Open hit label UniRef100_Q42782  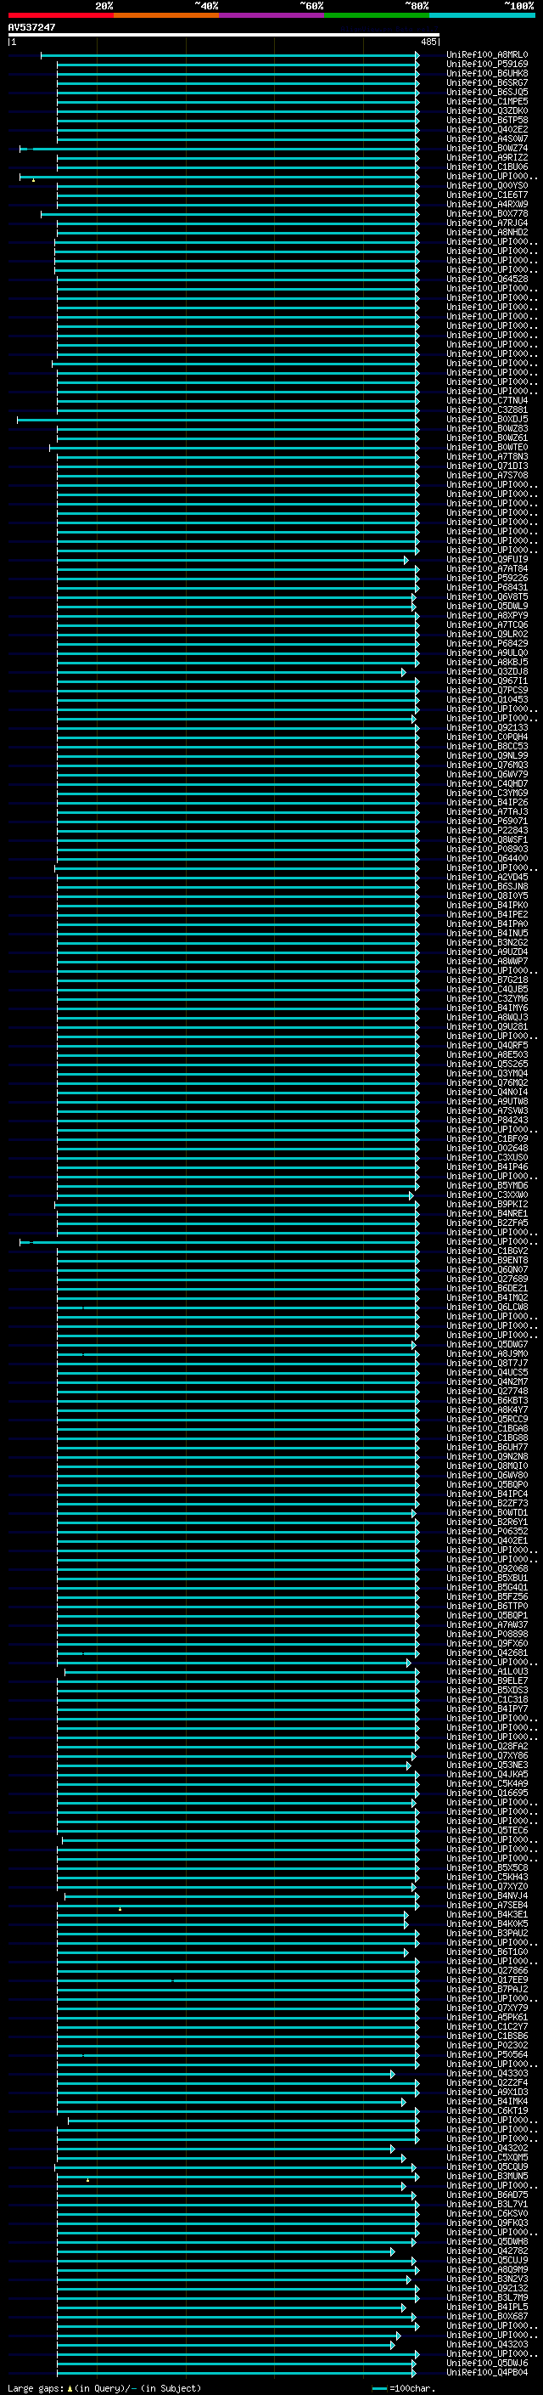(x=487, y=2251)
